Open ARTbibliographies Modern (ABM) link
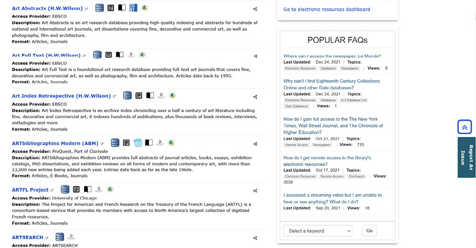Screen dimensions: 476x248 (x=55, y=143)
